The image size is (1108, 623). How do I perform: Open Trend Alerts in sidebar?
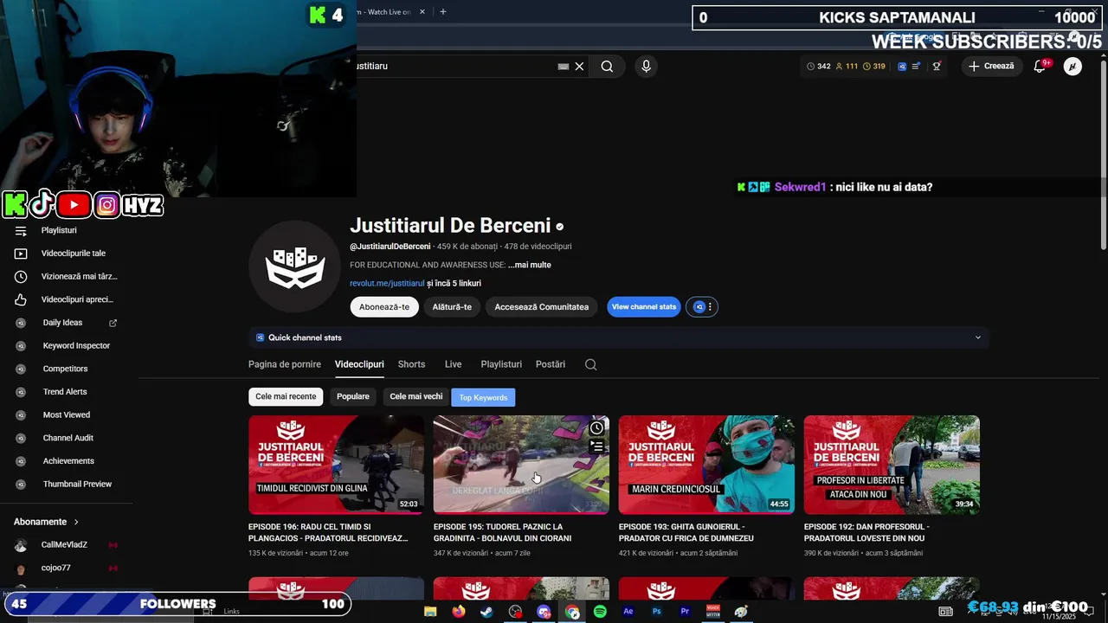(67, 392)
